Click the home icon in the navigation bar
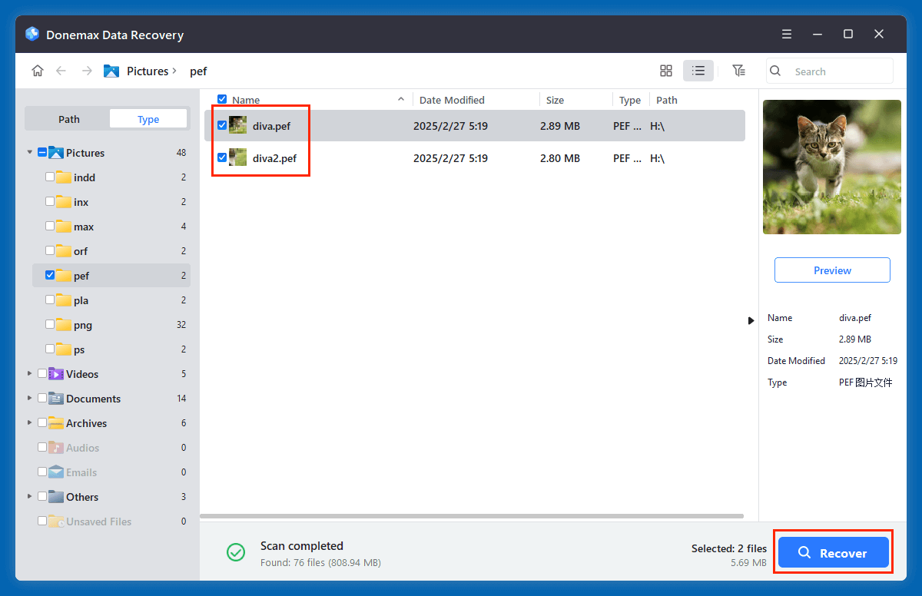922x596 pixels. pos(37,70)
